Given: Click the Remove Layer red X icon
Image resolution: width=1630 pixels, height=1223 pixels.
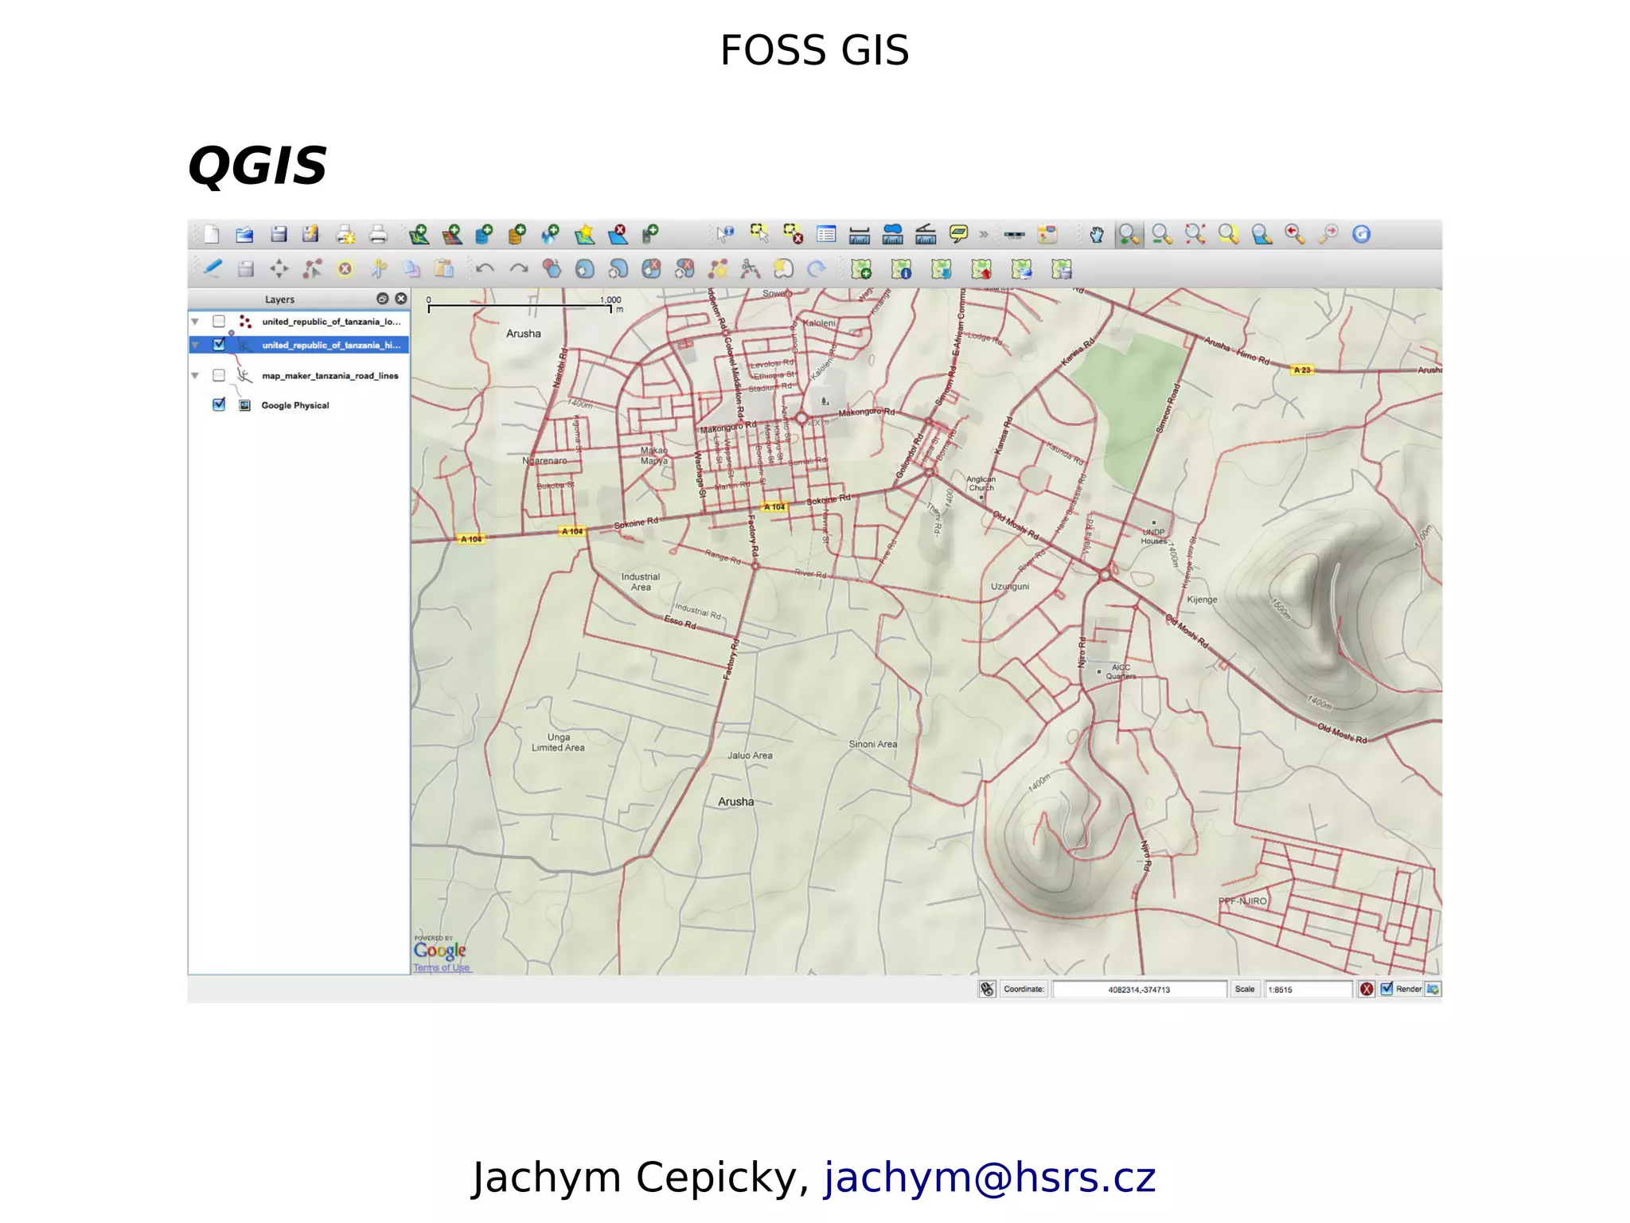Looking at the screenshot, I should coord(618,235).
